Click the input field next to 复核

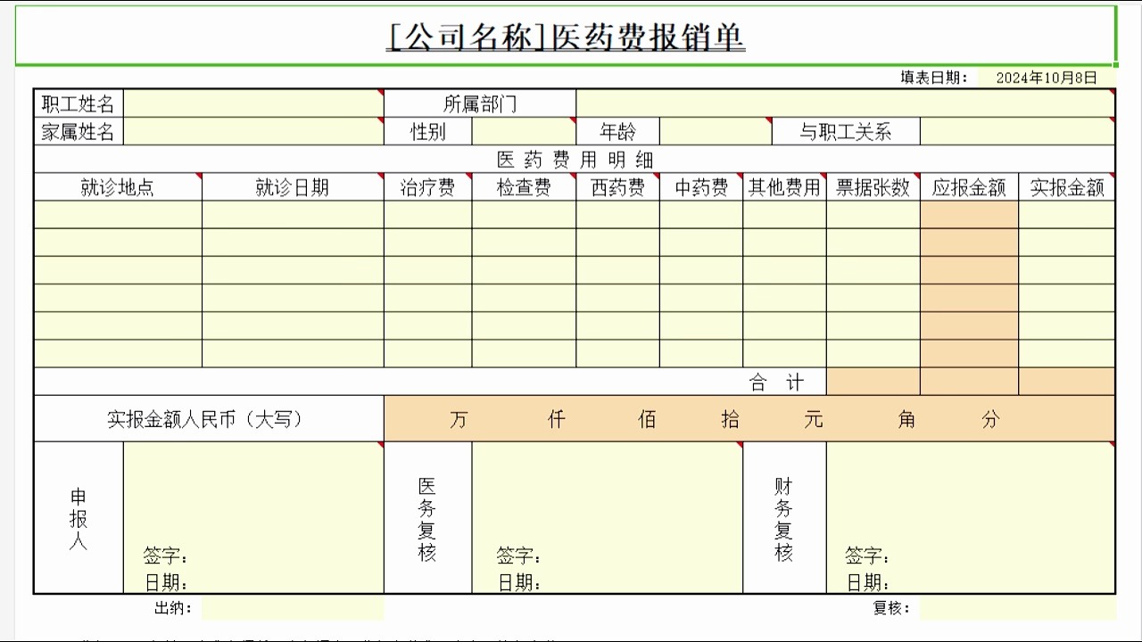pos(1018,609)
